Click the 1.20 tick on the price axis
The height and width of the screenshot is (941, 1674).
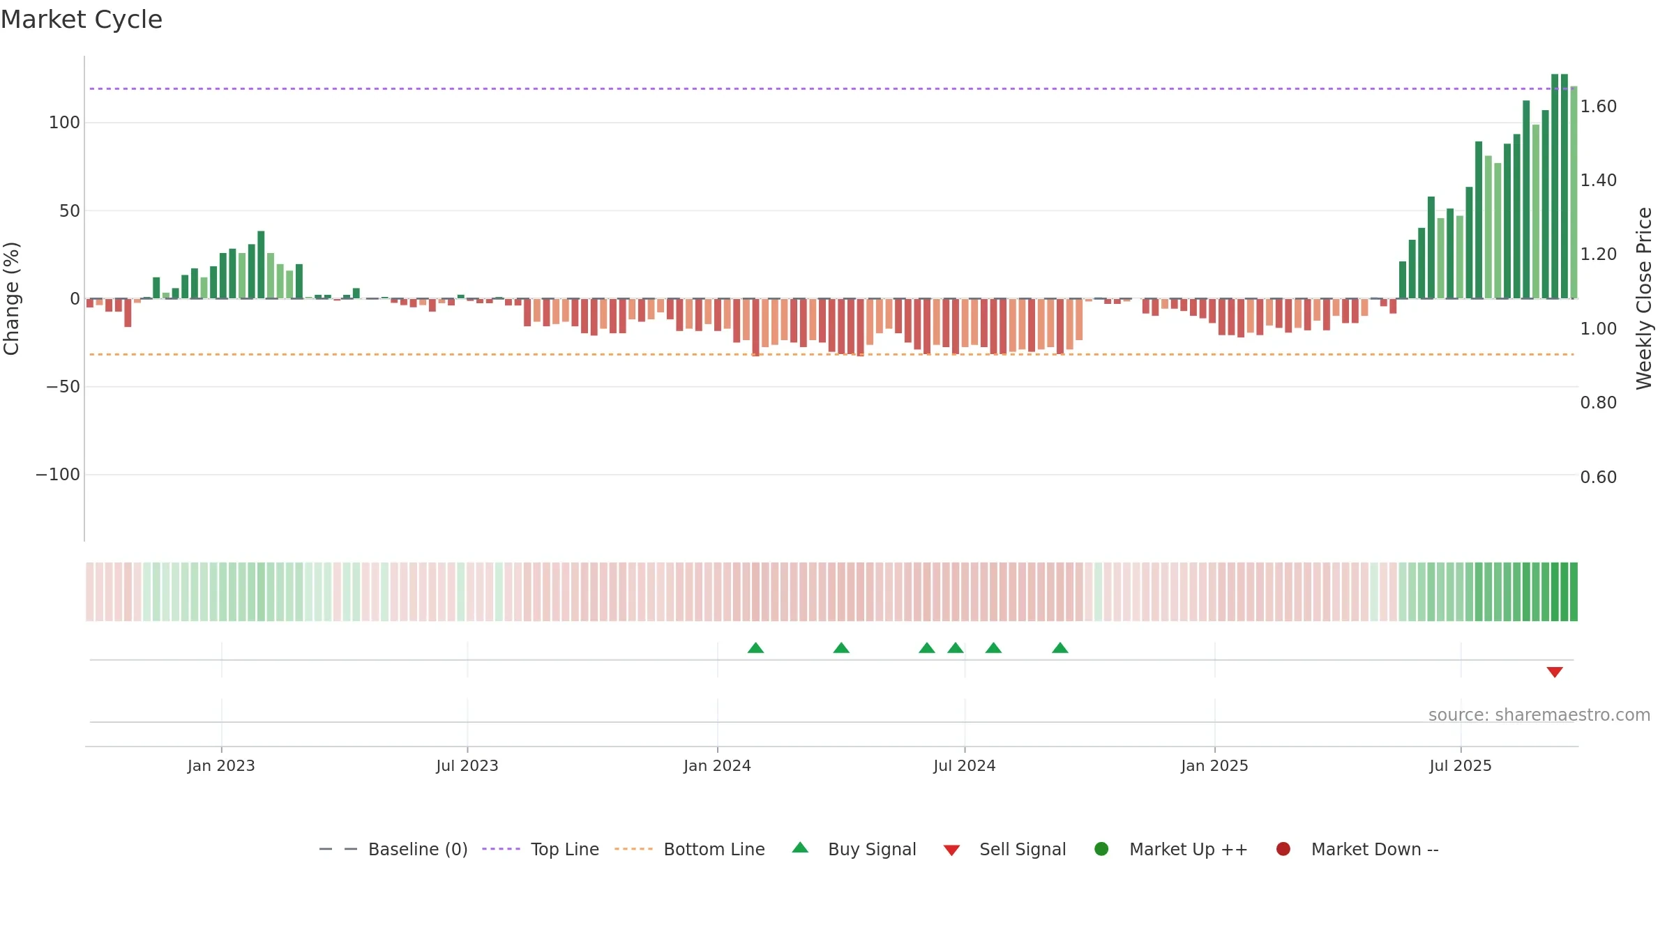tap(1599, 254)
